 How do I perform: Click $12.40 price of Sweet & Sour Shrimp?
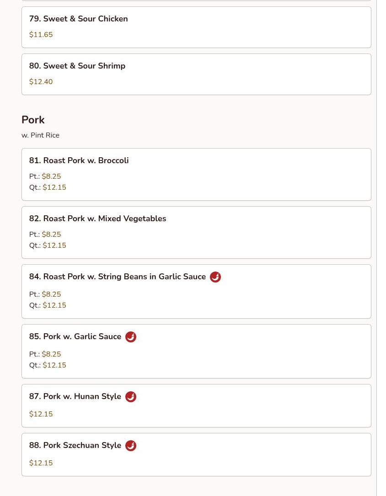pos(41,82)
